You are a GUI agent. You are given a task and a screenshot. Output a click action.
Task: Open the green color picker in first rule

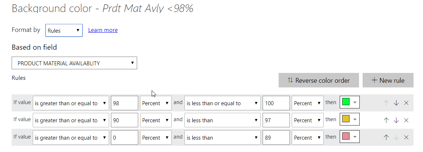point(350,102)
